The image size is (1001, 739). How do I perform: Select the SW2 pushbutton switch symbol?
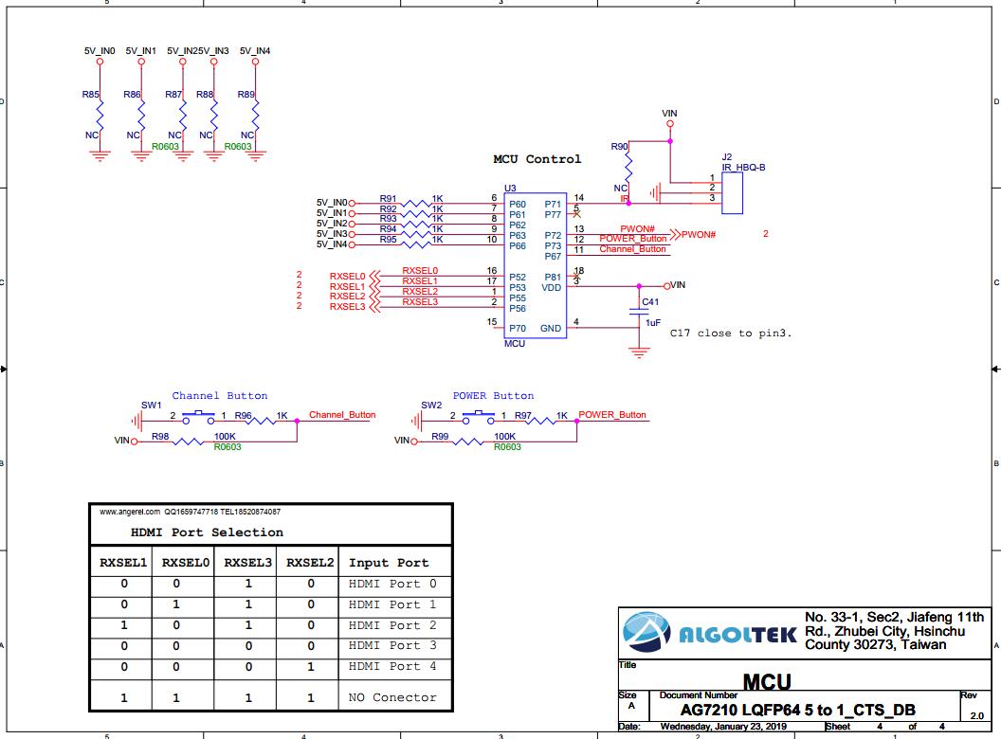(x=479, y=418)
